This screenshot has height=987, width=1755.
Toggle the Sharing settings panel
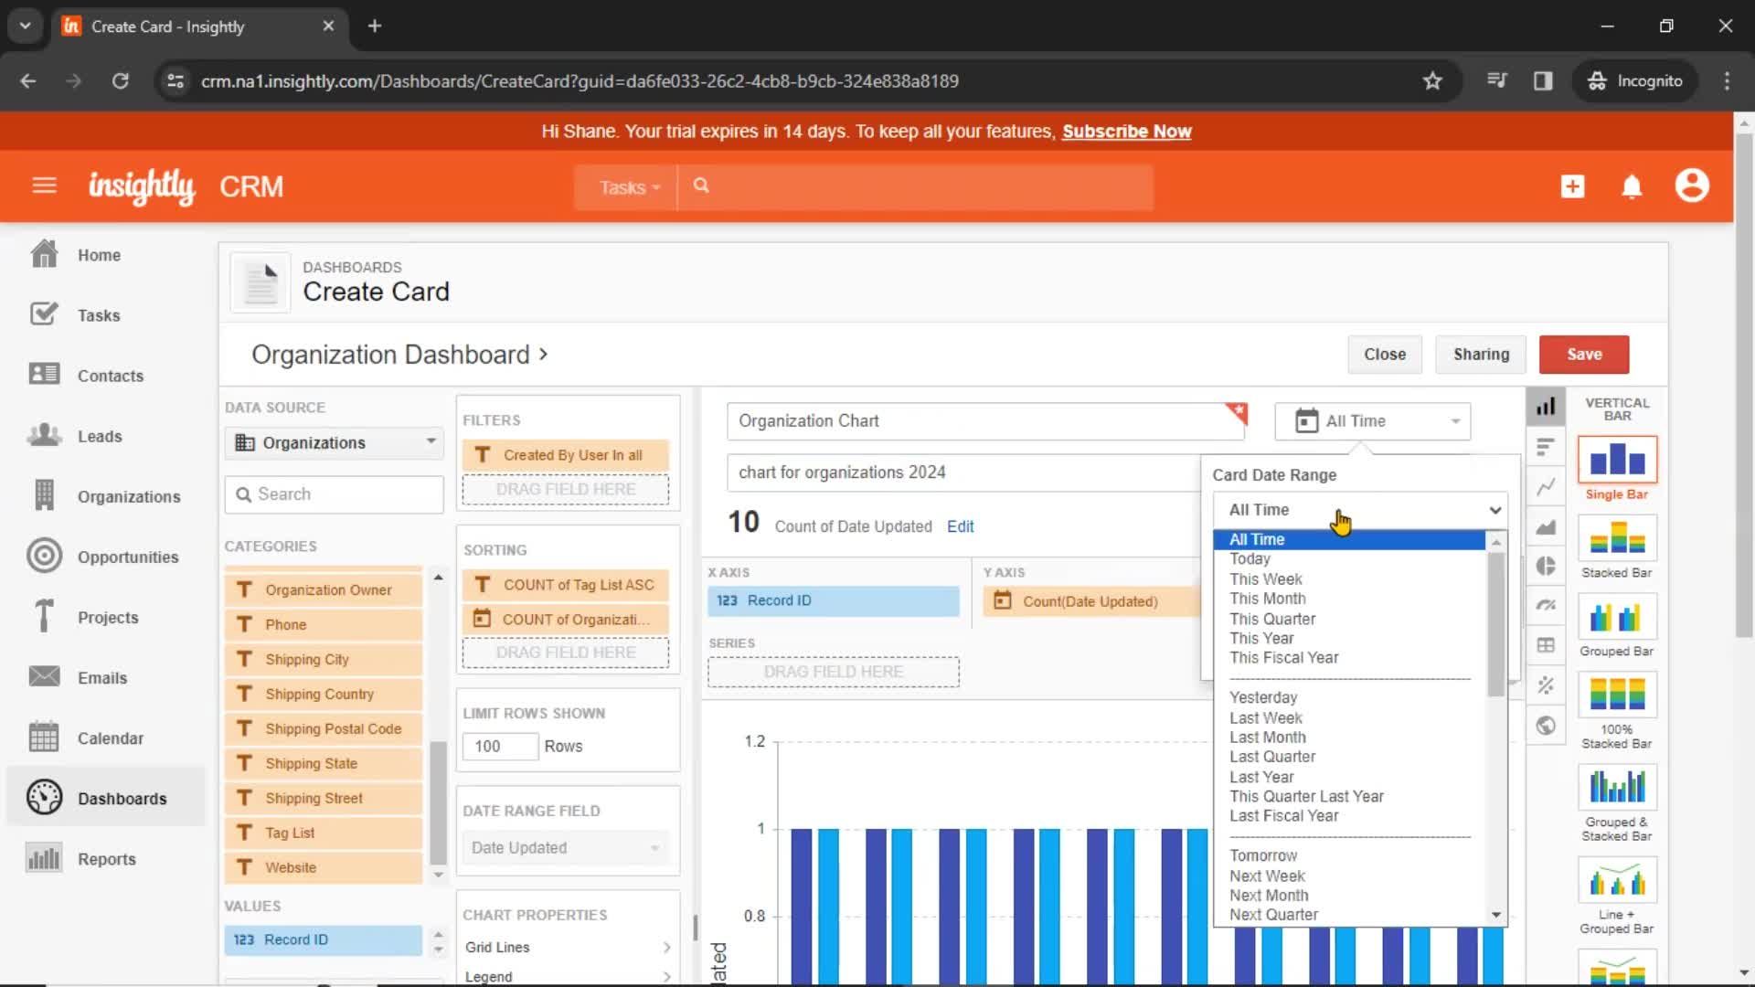[x=1482, y=353]
